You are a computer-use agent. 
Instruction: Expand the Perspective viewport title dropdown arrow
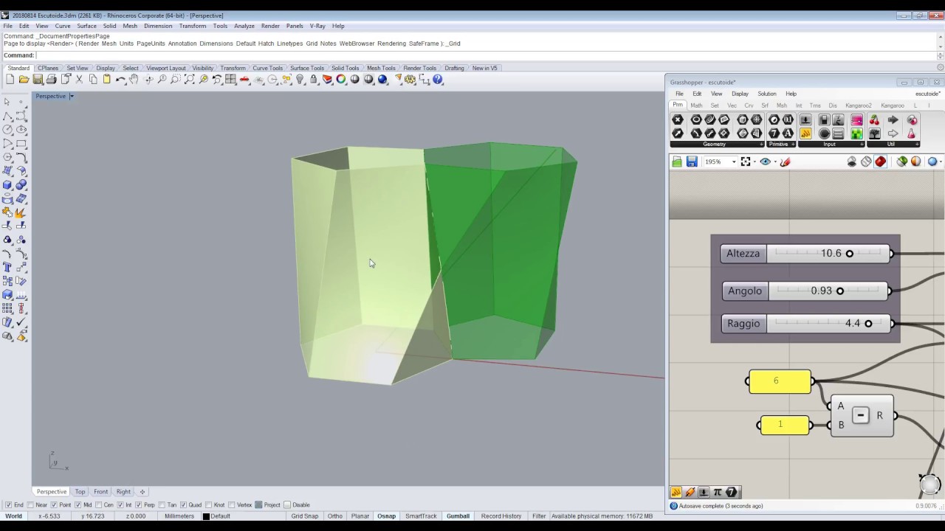point(72,97)
